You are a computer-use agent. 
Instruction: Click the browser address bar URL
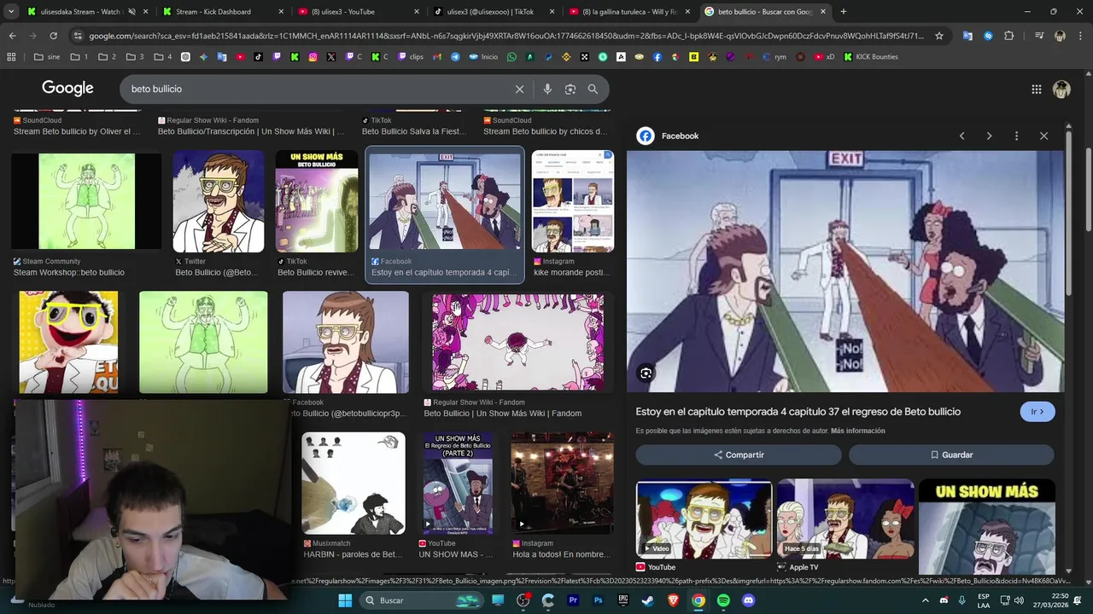(x=506, y=36)
